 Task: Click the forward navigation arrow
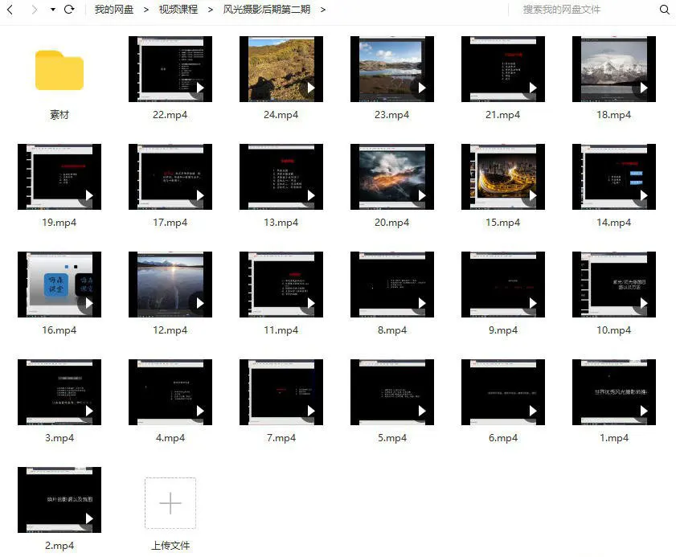pyautogui.click(x=34, y=10)
